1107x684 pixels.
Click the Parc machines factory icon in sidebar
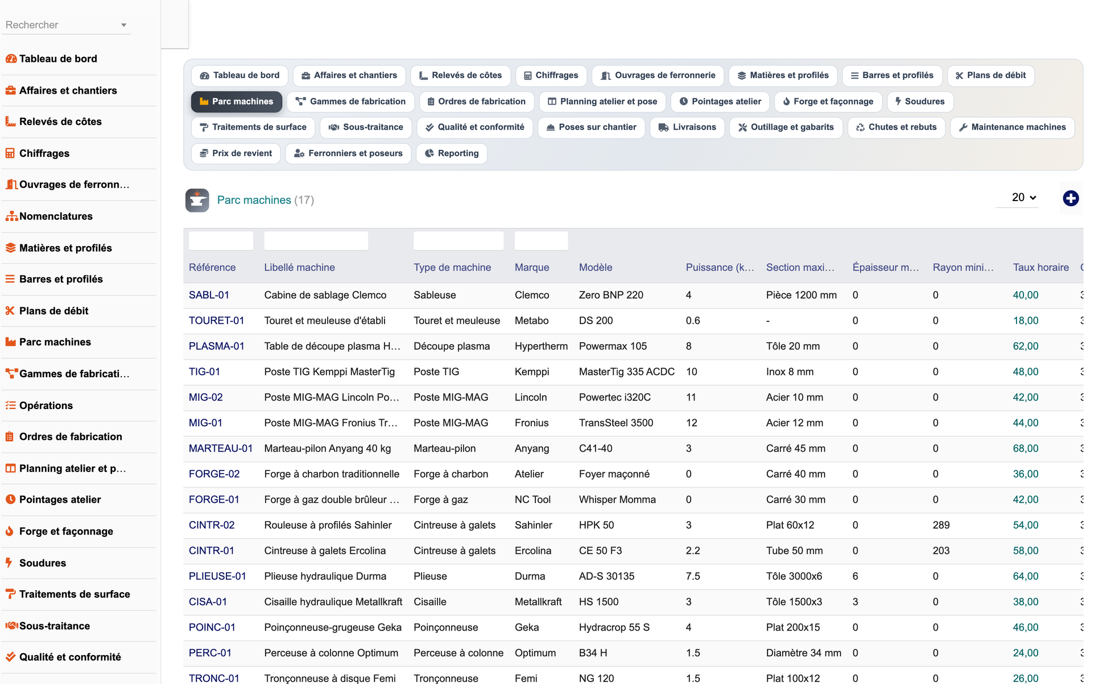coord(11,342)
